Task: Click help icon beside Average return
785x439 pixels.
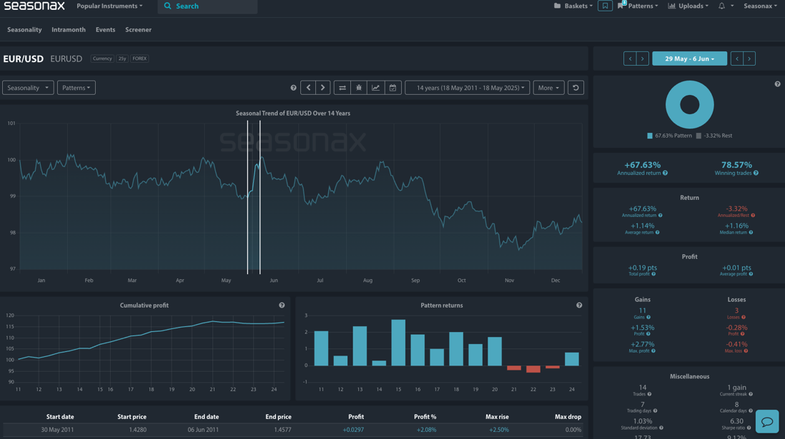Action: coord(657,233)
